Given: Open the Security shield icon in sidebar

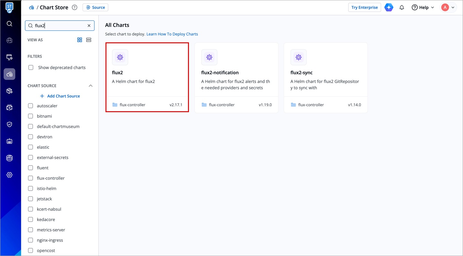Looking at the screenshot, I should click(9, 124).
